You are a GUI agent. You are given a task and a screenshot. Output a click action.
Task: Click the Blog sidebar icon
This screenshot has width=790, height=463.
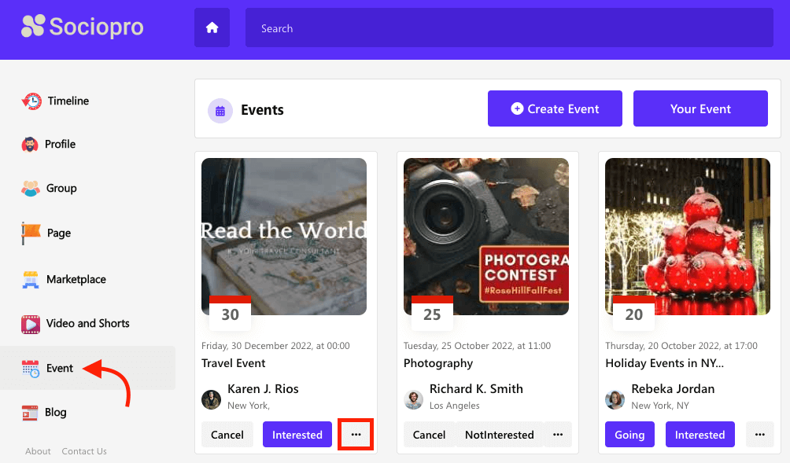[31, 412]
